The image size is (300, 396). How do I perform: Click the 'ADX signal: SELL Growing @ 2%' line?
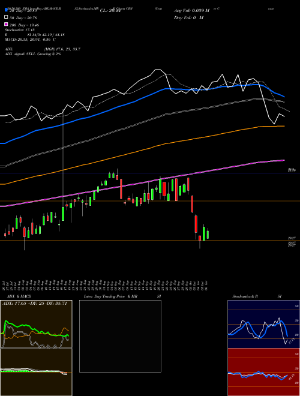[x=33, y=54]
